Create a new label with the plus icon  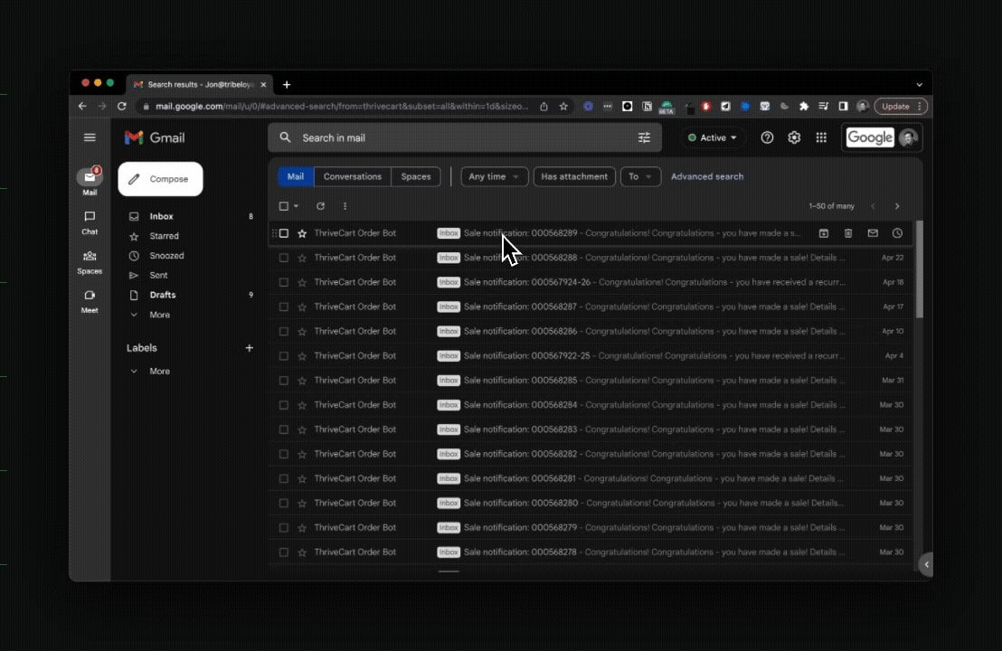(250, 347)
